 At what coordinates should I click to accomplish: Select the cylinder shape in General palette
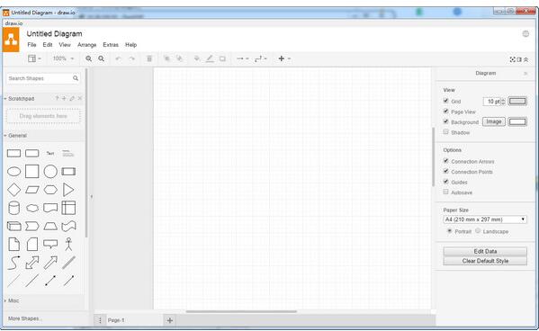point(14,208)
